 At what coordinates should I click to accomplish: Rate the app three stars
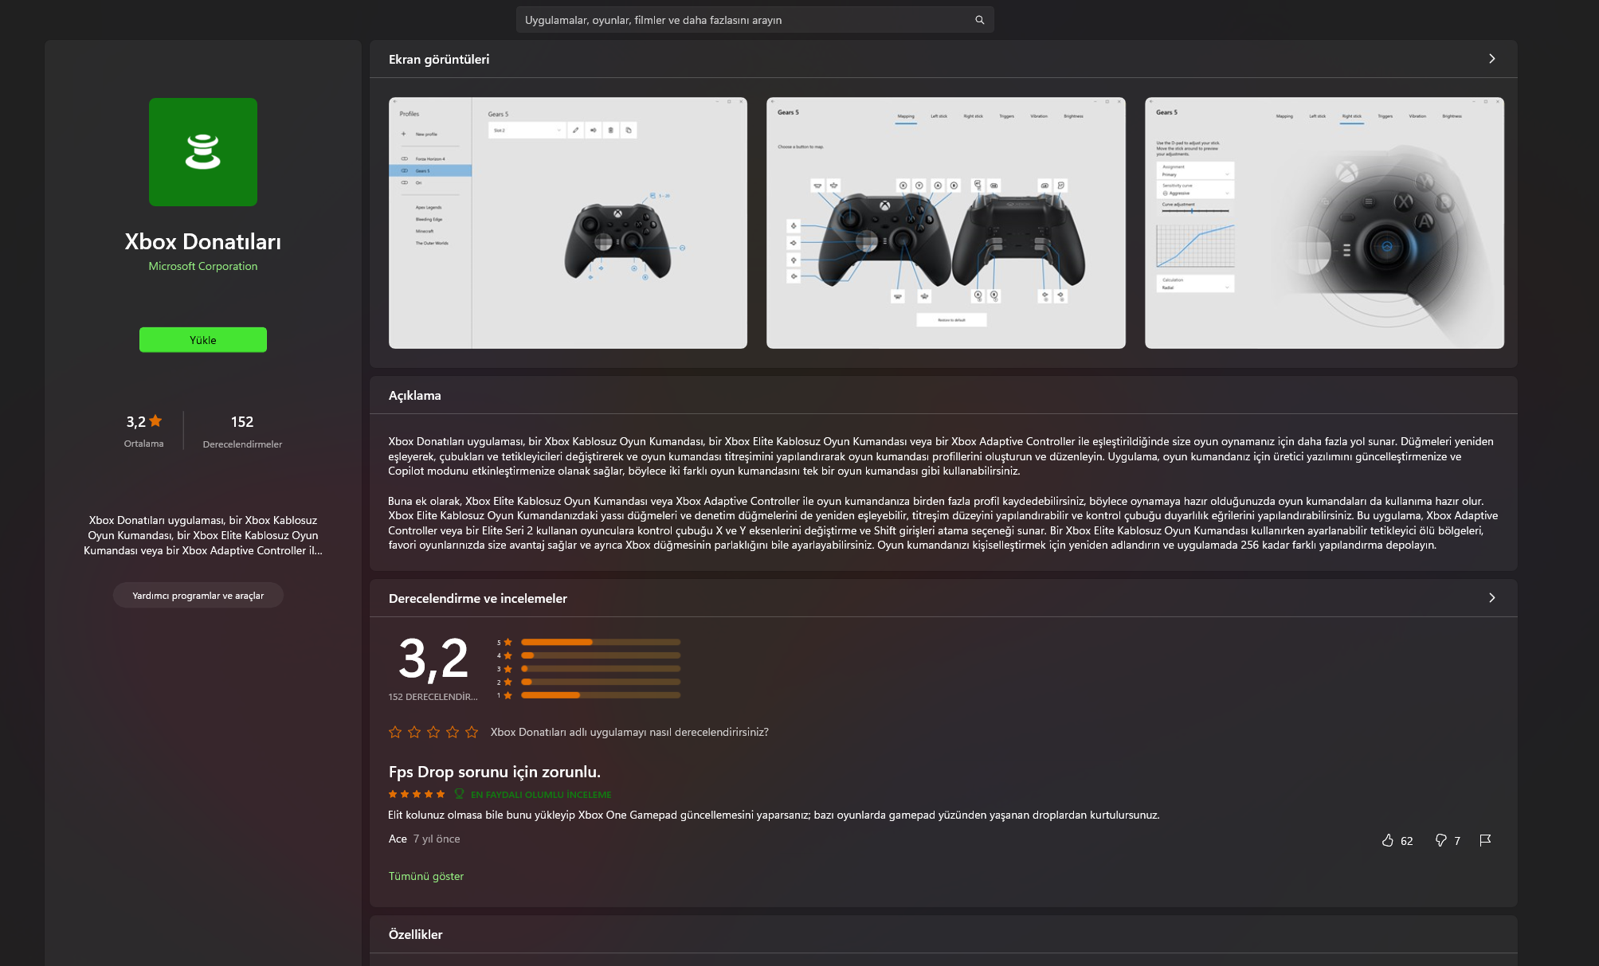coord(433,732)
